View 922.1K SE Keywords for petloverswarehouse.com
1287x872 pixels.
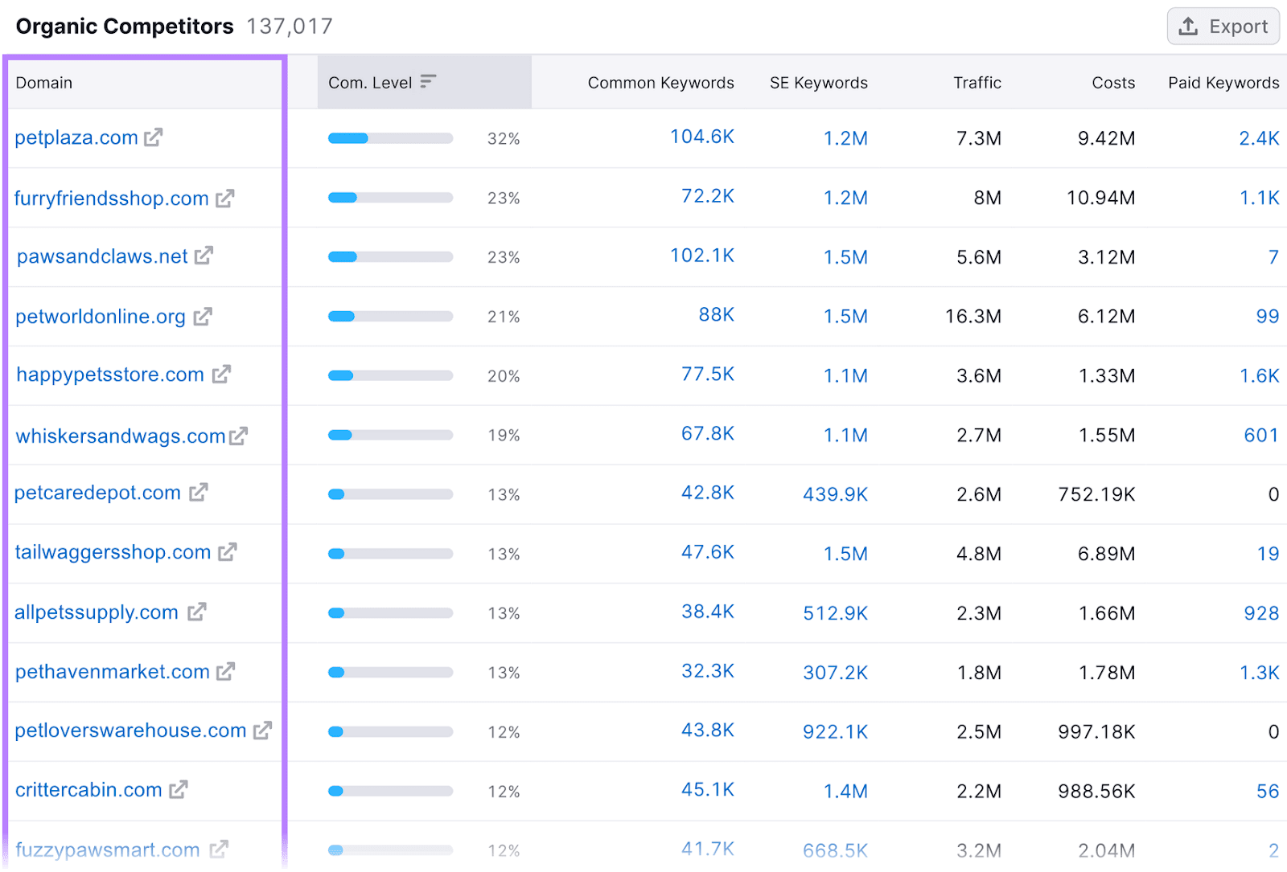pos(834,731)
